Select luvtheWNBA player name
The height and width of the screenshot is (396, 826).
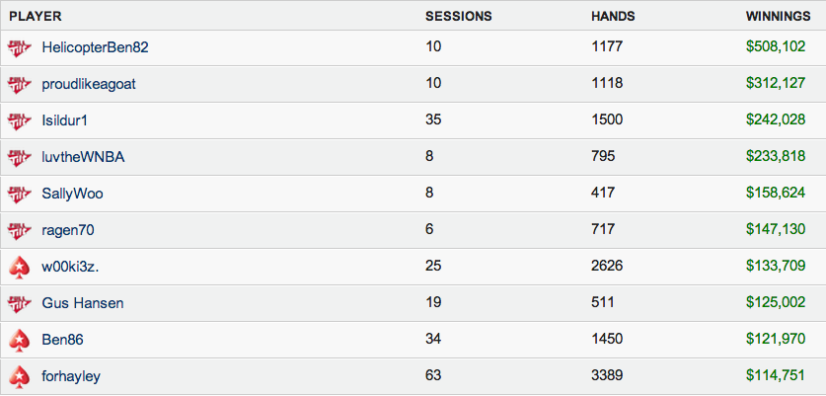pyautogui.click(x=83, y=157)
